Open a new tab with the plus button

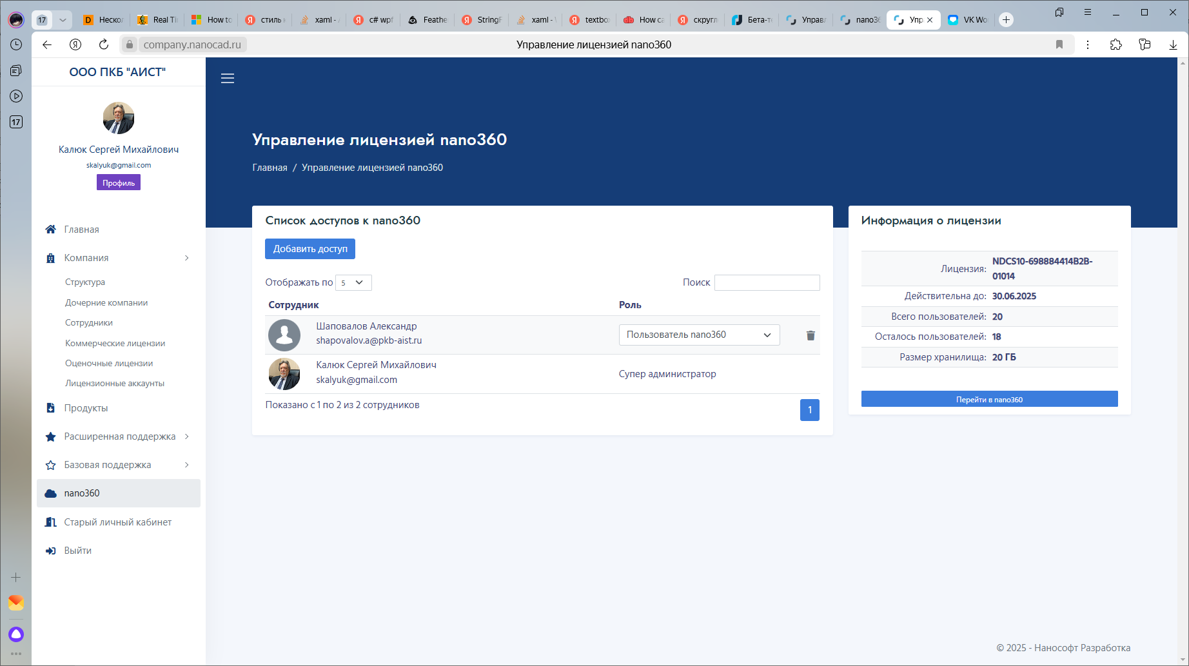tap(1006, 20)
